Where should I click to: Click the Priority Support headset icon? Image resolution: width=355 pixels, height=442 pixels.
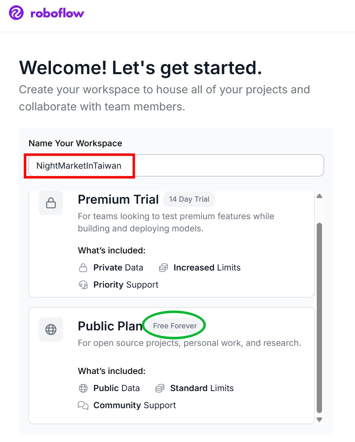pyautogui.click(x=83, y=285)
